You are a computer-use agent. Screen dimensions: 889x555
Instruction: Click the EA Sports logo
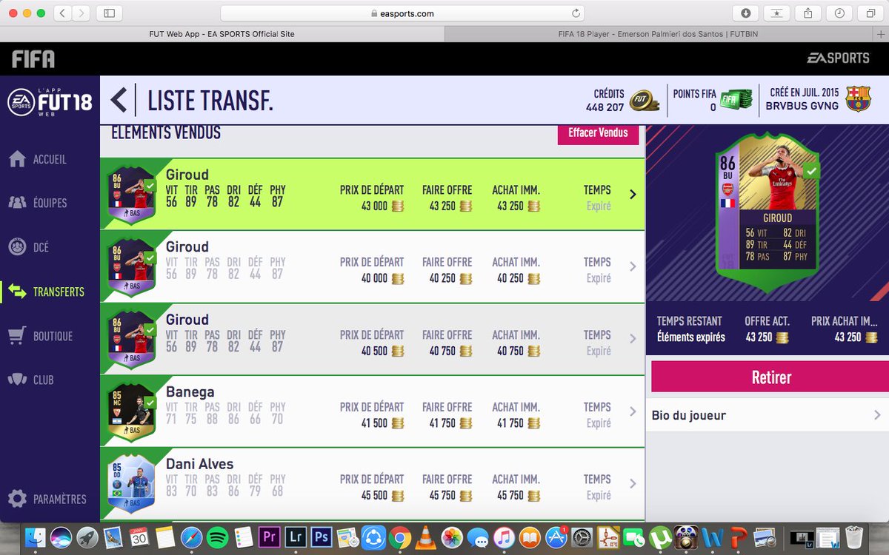pos(838,58)
